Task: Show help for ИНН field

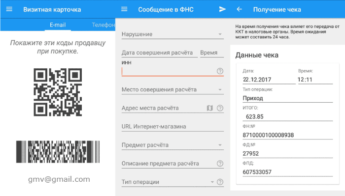Action: point(220,71)
